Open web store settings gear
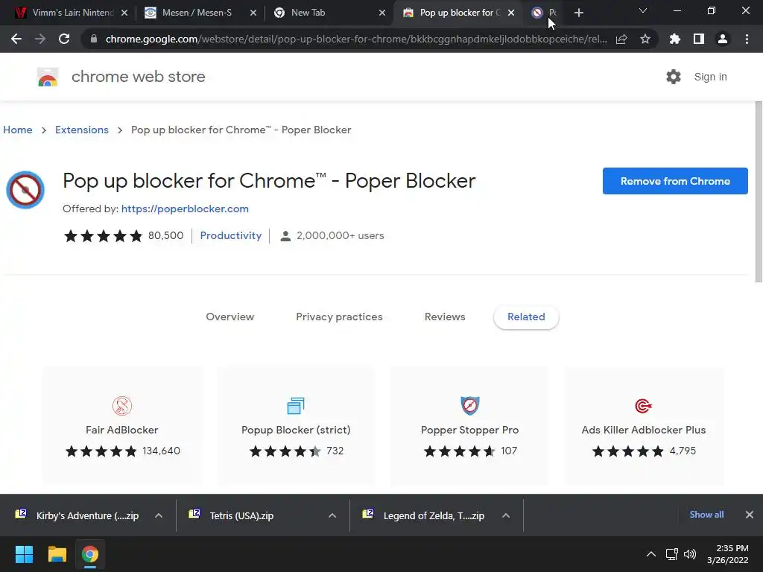Screen dimensions: 763x572 click(674, 77)
